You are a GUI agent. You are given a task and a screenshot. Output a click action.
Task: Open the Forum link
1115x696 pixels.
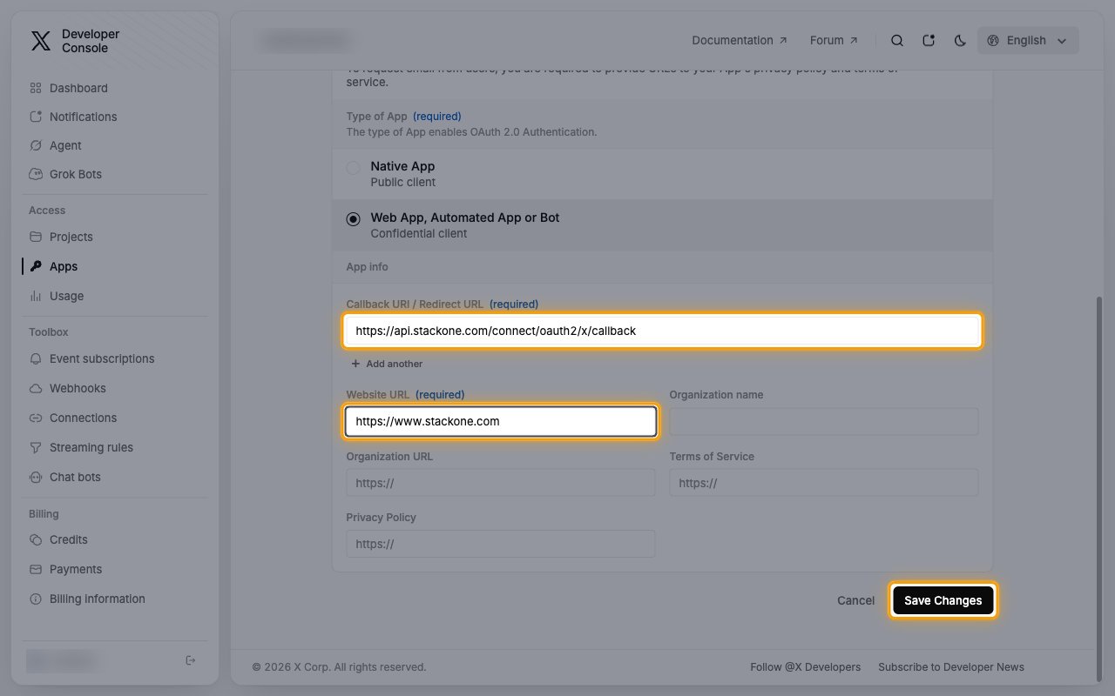[834, 40]
